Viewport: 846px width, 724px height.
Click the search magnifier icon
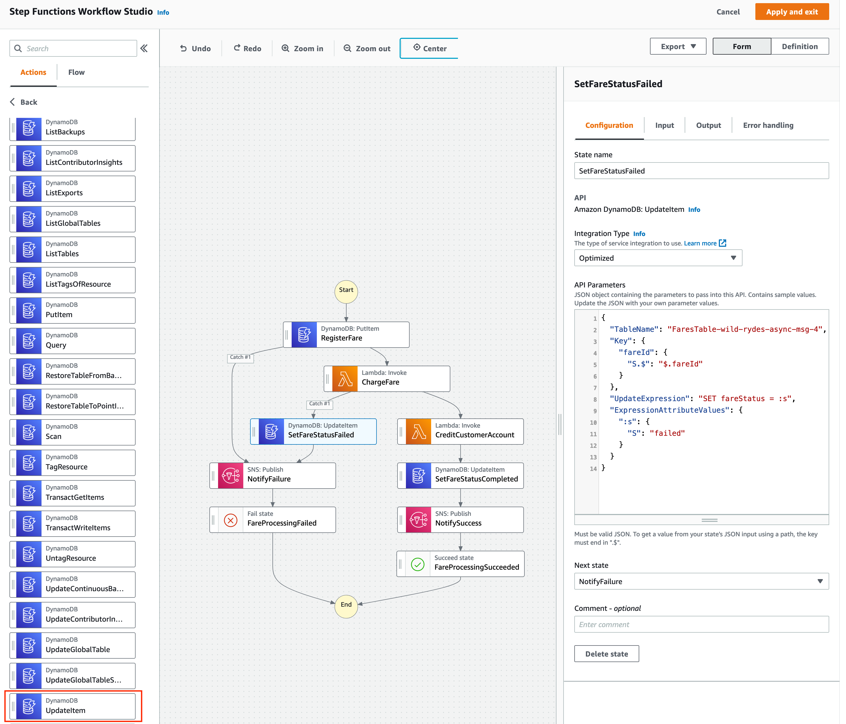click(x=18, y=49)
